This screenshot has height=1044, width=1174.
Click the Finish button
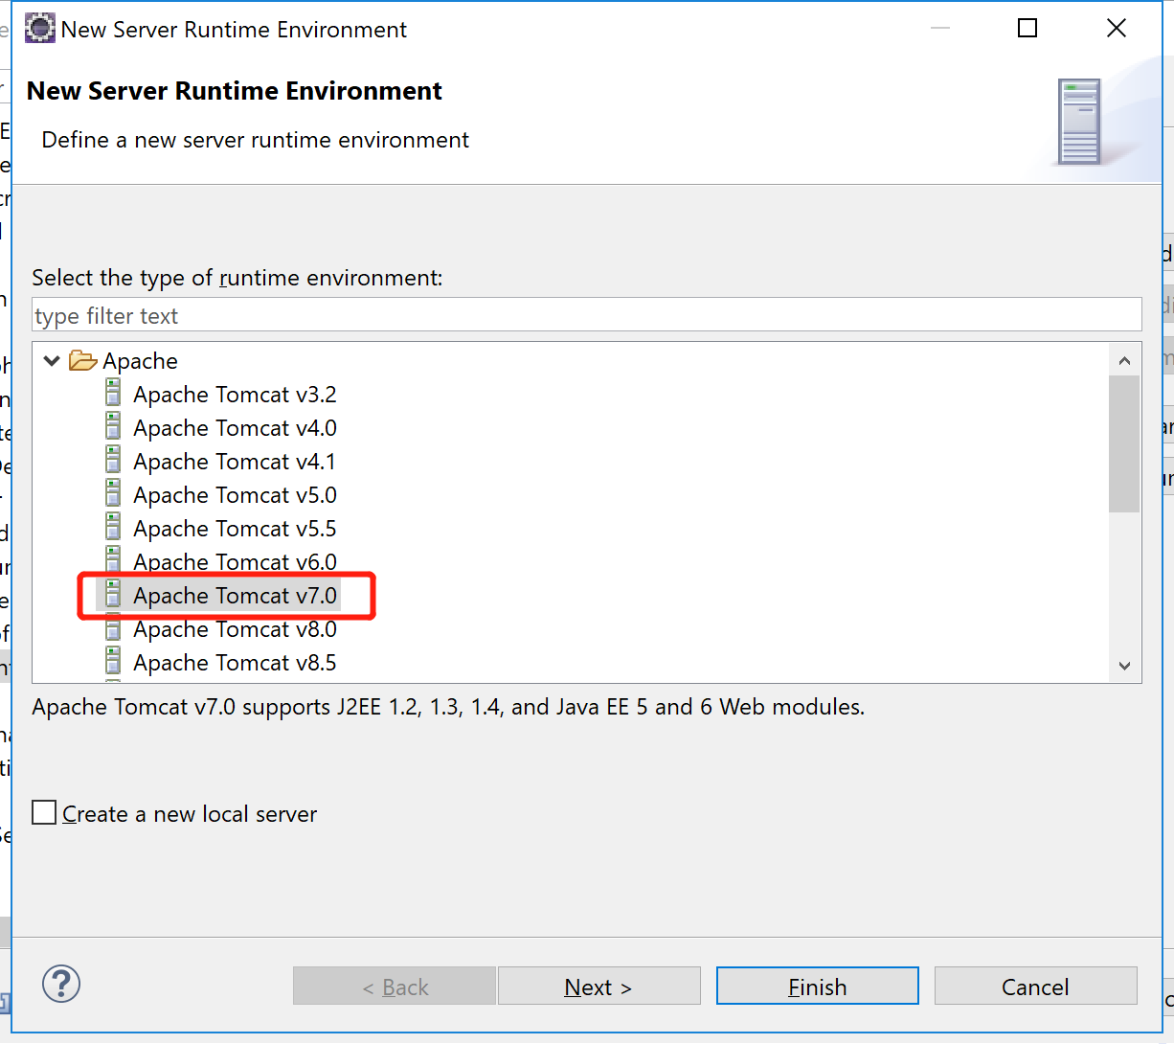817,987
